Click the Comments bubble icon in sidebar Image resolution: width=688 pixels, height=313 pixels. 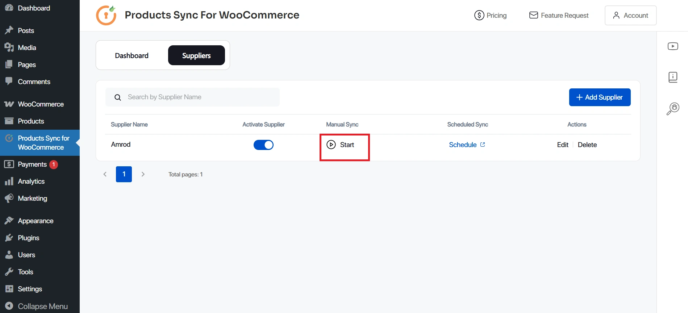click(9, 81)
